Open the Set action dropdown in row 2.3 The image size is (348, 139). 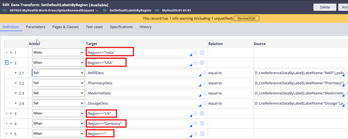[x=58, y=93]
